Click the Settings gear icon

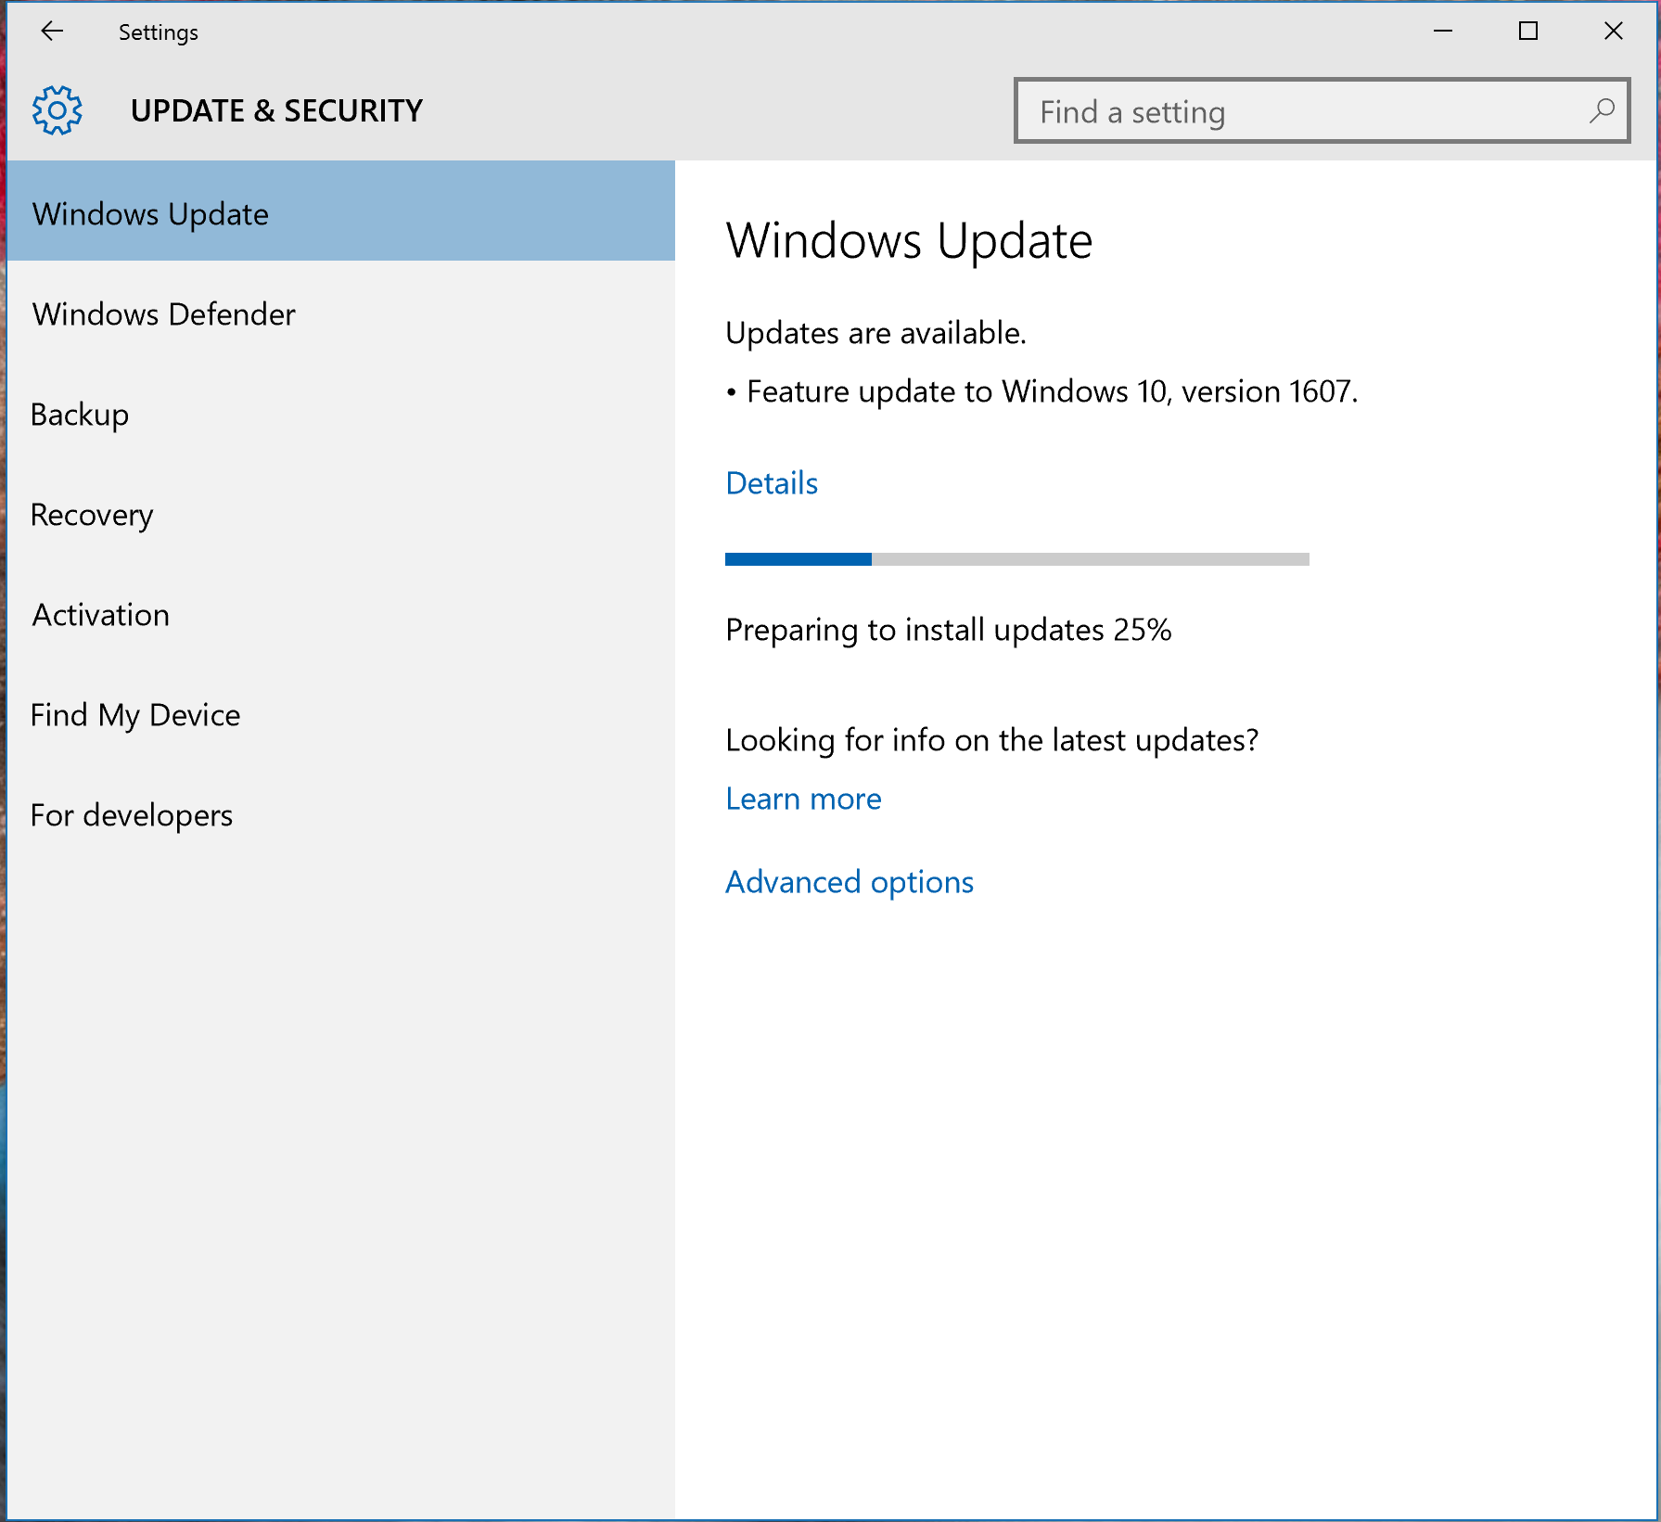[x=57, y=110]
